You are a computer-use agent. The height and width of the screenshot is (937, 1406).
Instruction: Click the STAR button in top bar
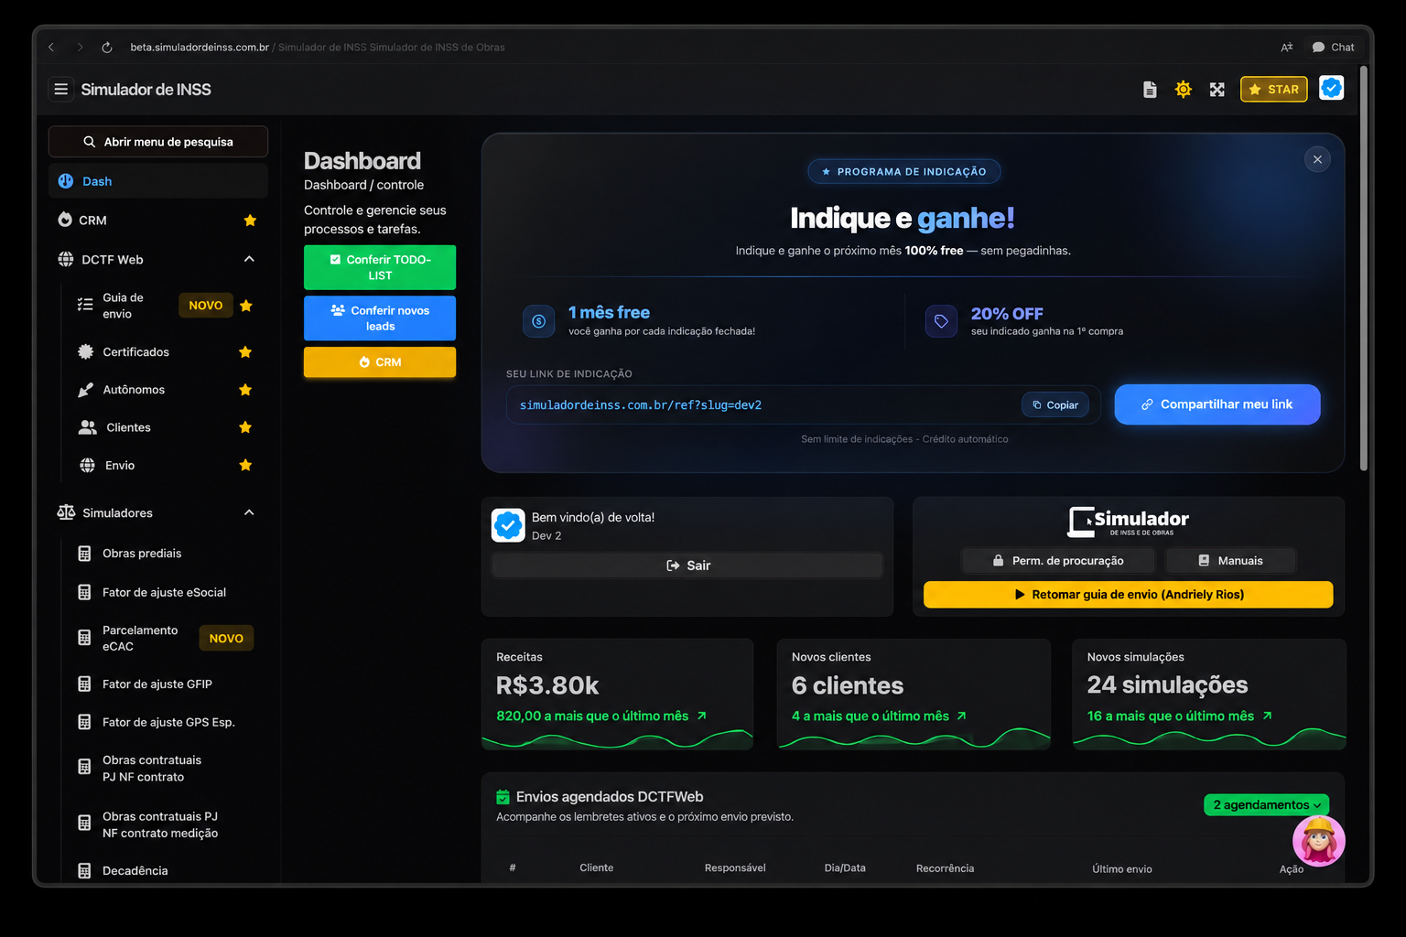click(x=1274, y=89)
